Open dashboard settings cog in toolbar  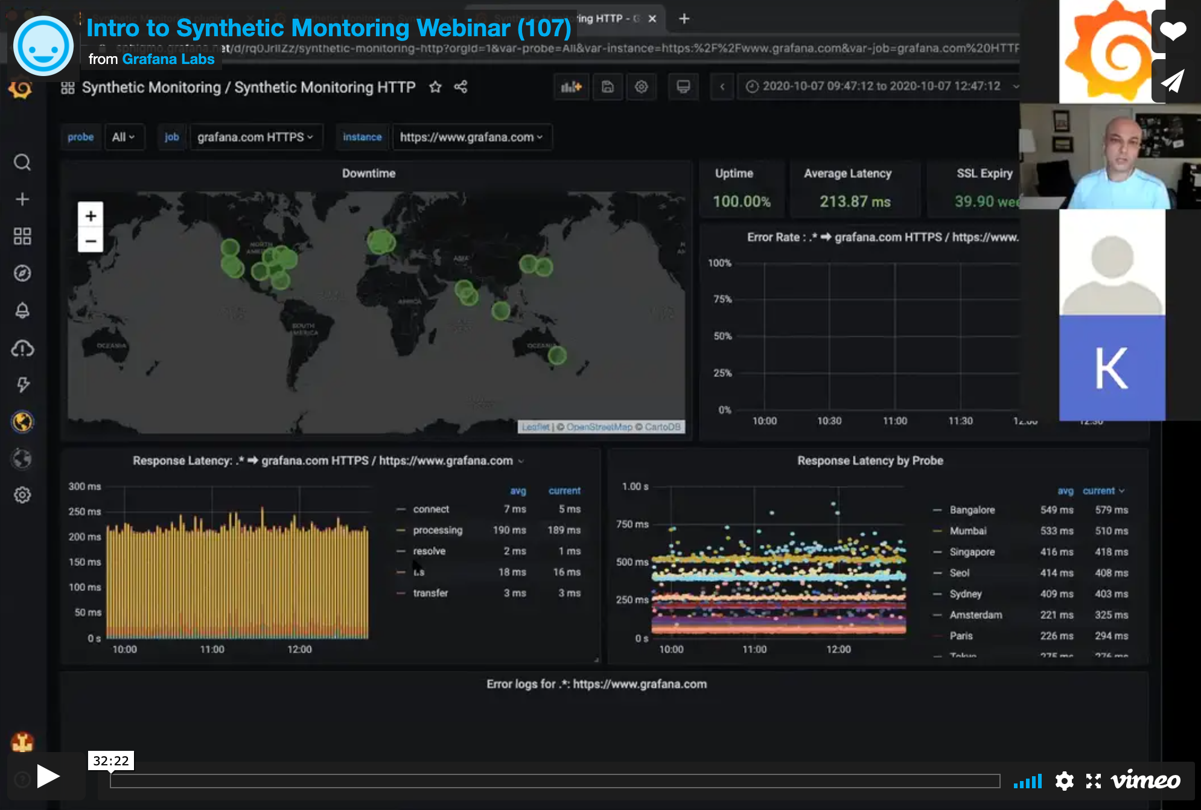[x=642, y=87]
